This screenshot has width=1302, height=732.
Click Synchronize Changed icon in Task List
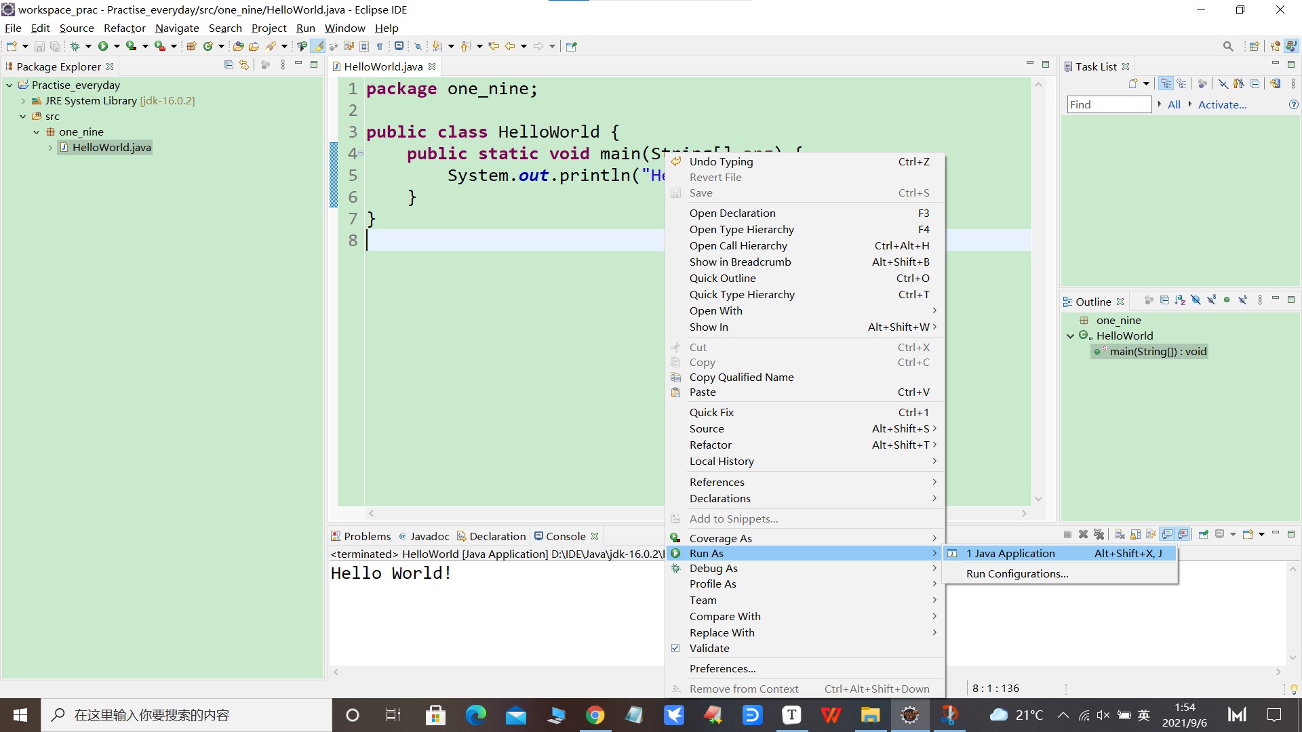[x=1276, y=84]
